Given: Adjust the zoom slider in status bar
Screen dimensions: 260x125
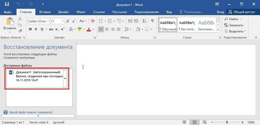Looking at the screenshot, I should tap(227, 122).
